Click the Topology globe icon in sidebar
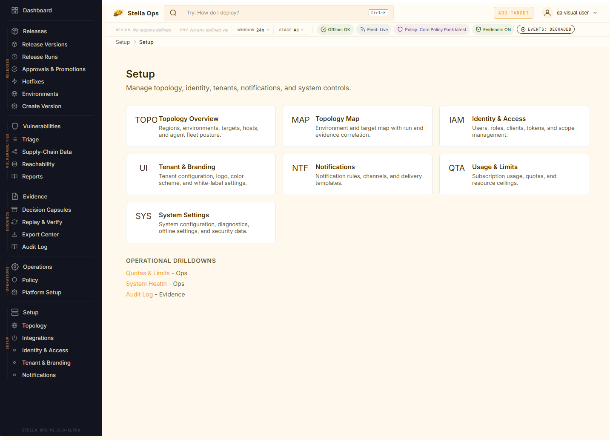 point(14,325)
